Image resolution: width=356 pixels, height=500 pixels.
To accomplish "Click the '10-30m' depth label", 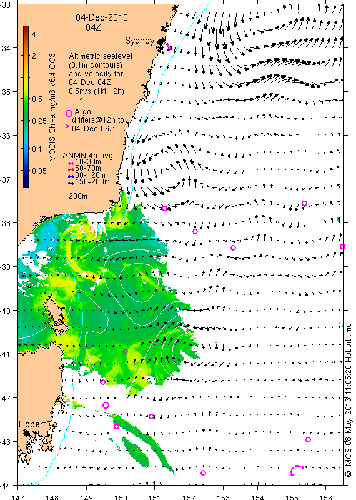I will [88, 162].
